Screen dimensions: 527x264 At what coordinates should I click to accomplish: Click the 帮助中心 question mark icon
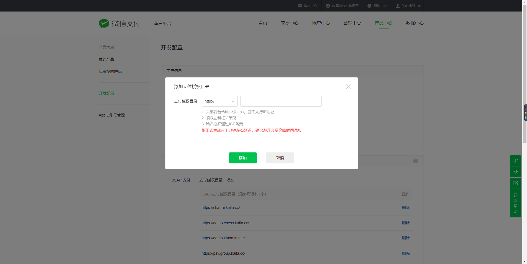coord(369,6)
